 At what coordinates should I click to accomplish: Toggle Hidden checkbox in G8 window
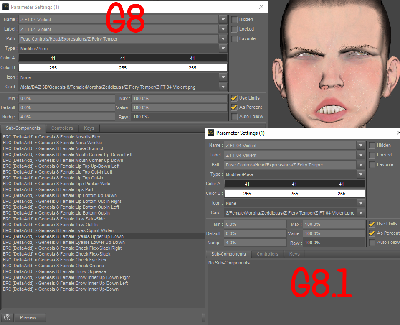pos(234,19)
